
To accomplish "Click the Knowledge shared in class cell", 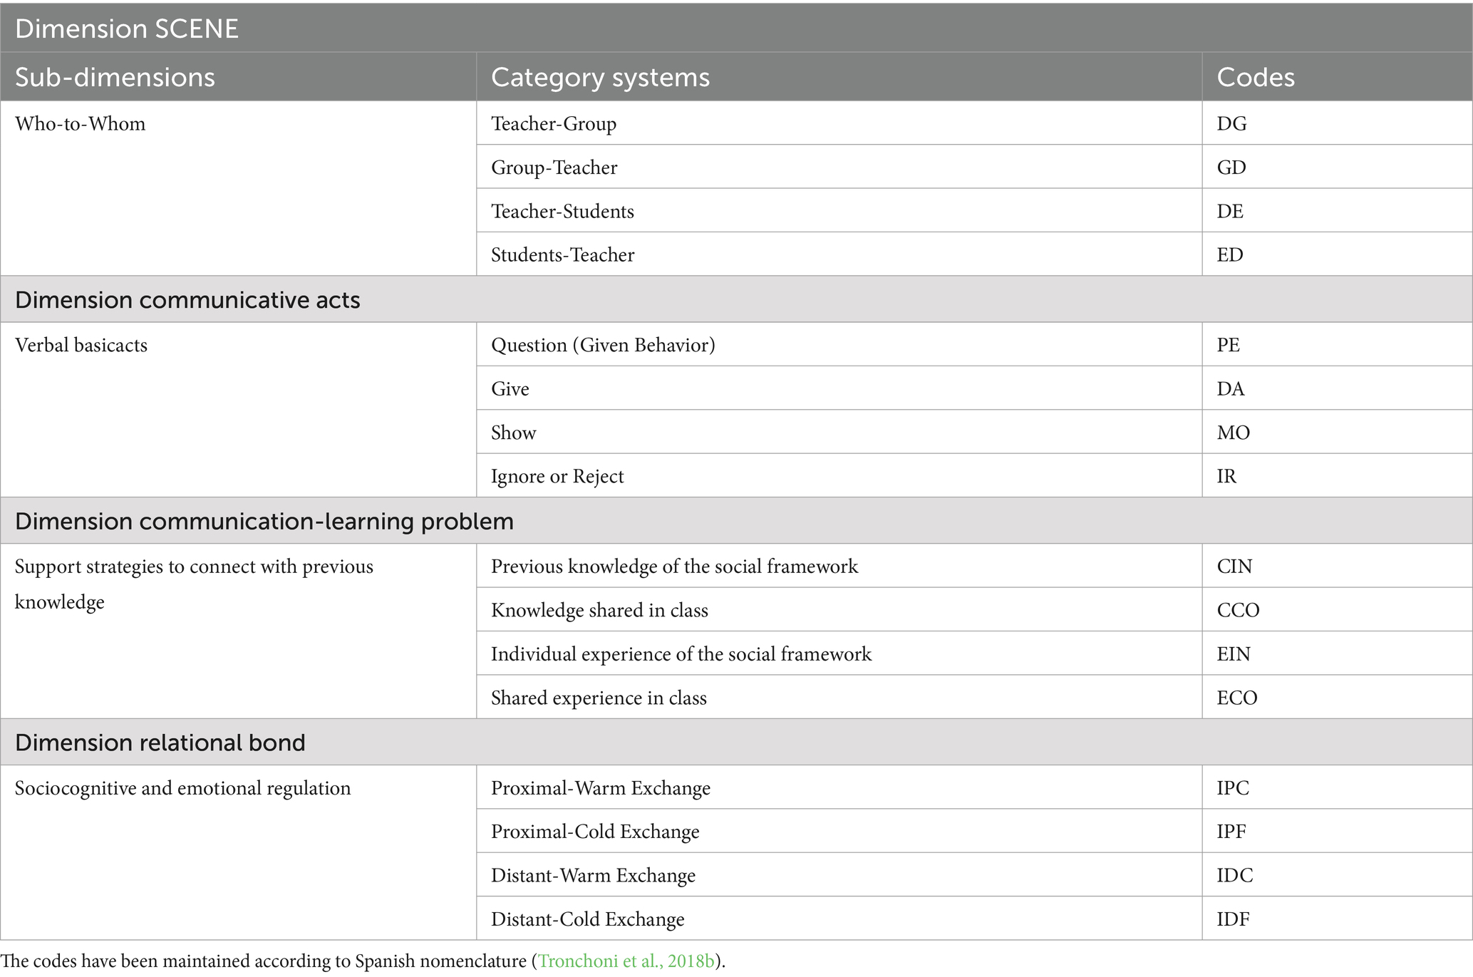I will (839, 610).
